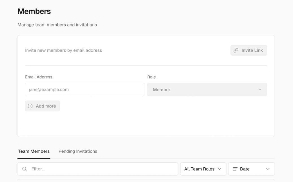Screen dimensions: 293x182
Task: Click the chevron arrow on the Date sorter
Action: point(268,169)
